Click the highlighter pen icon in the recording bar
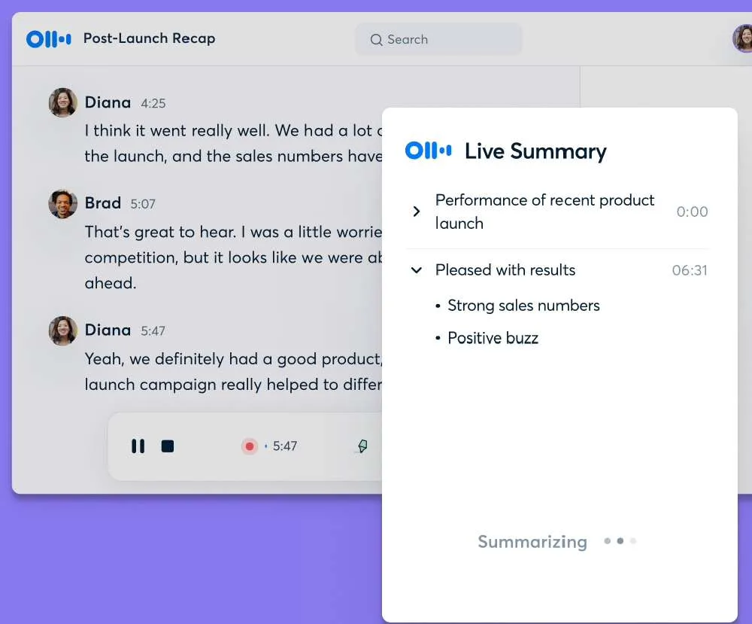752x624 pixels. (x=362, y=446)
